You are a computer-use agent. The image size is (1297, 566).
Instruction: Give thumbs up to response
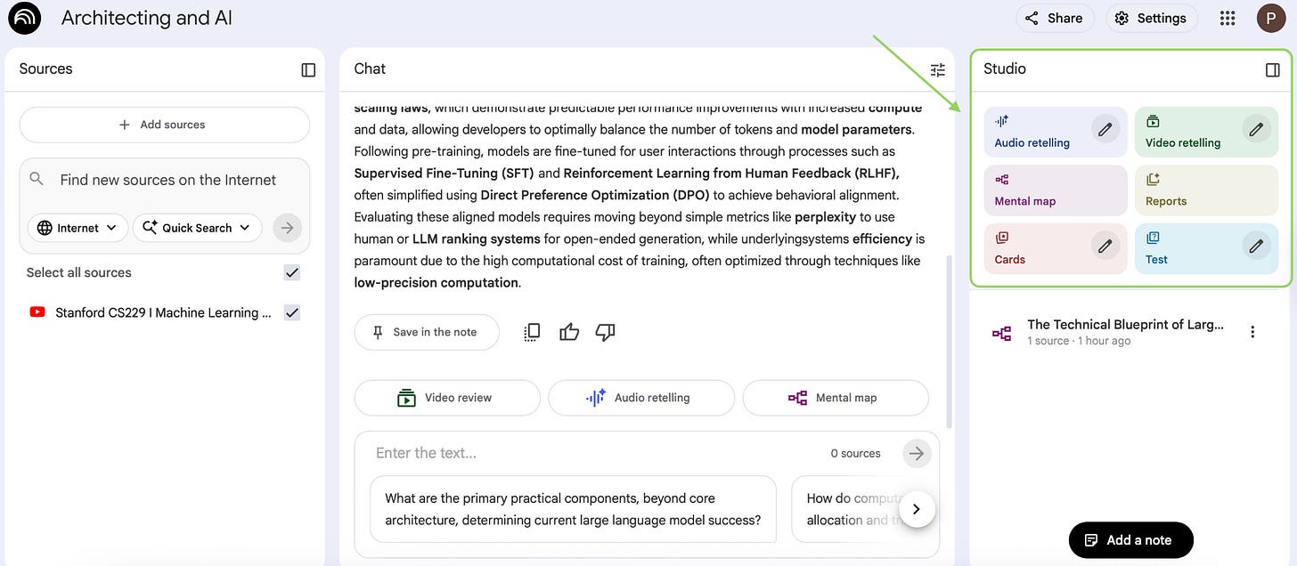pyautogui.click(x=569, y=332)
